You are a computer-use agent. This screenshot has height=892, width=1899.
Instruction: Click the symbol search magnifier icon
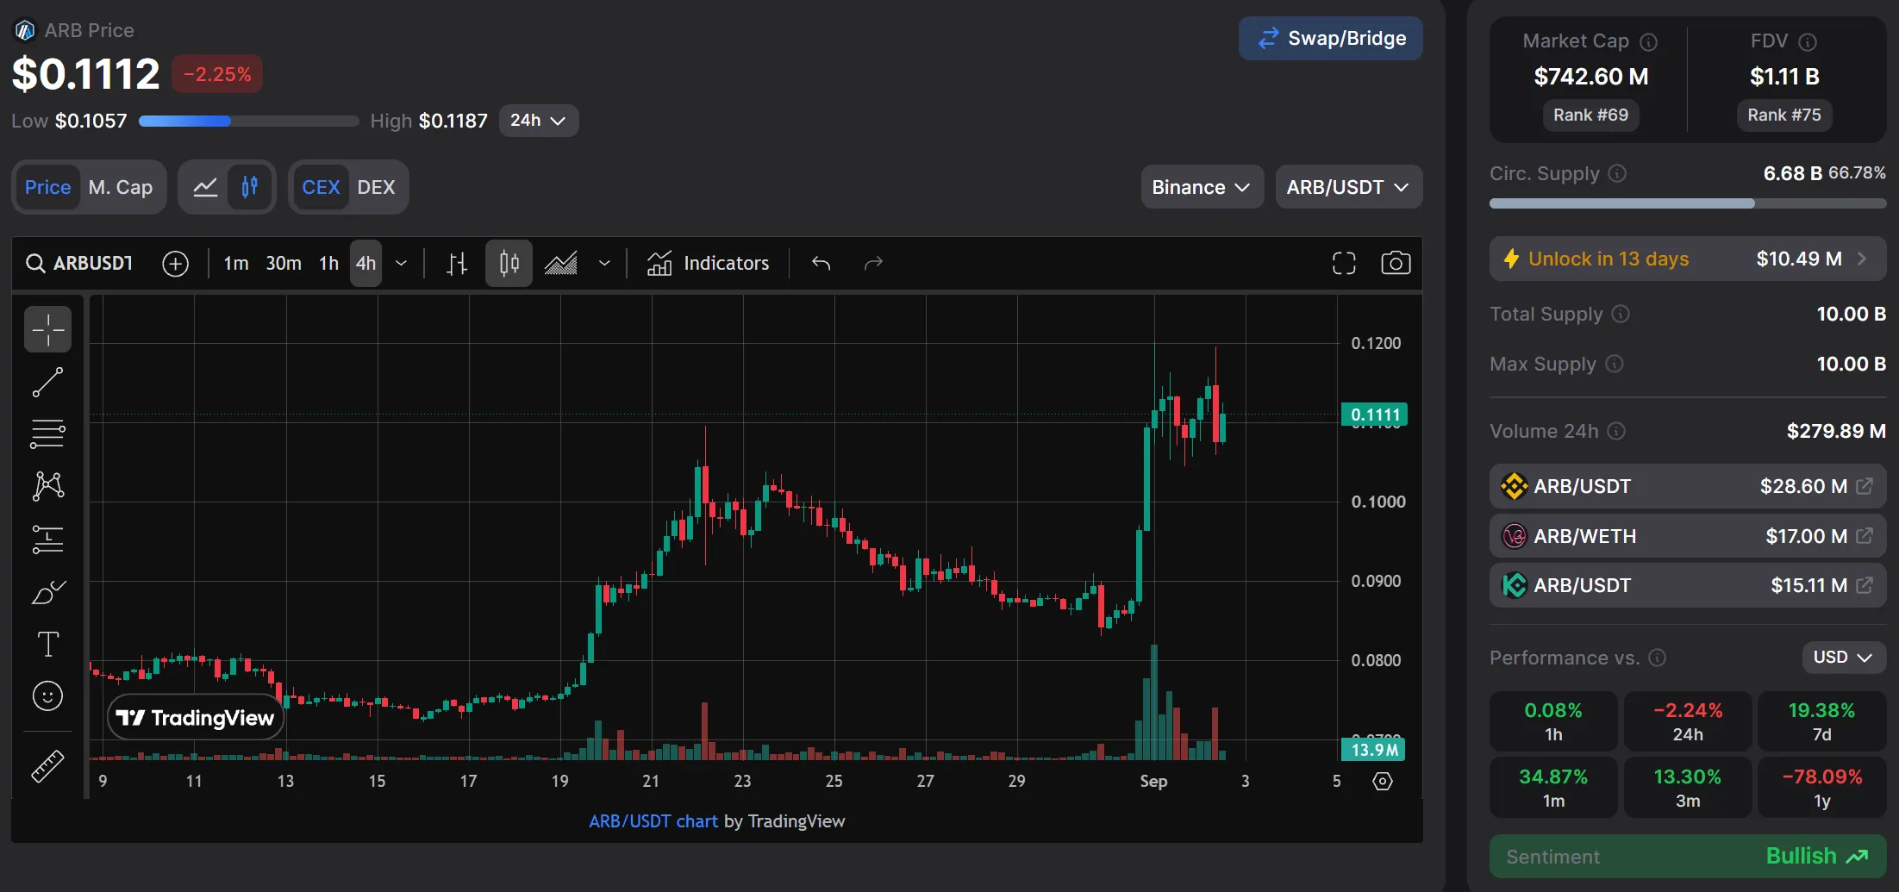(35, 263)
